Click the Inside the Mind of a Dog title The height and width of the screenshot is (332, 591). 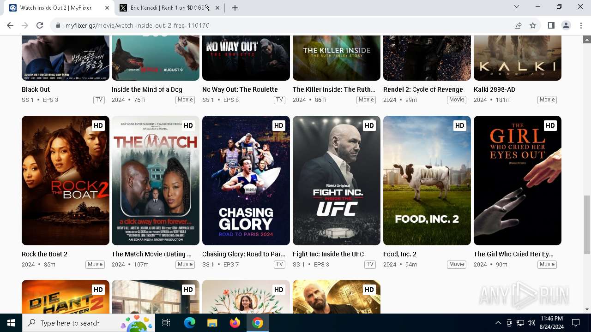point(147,89)
